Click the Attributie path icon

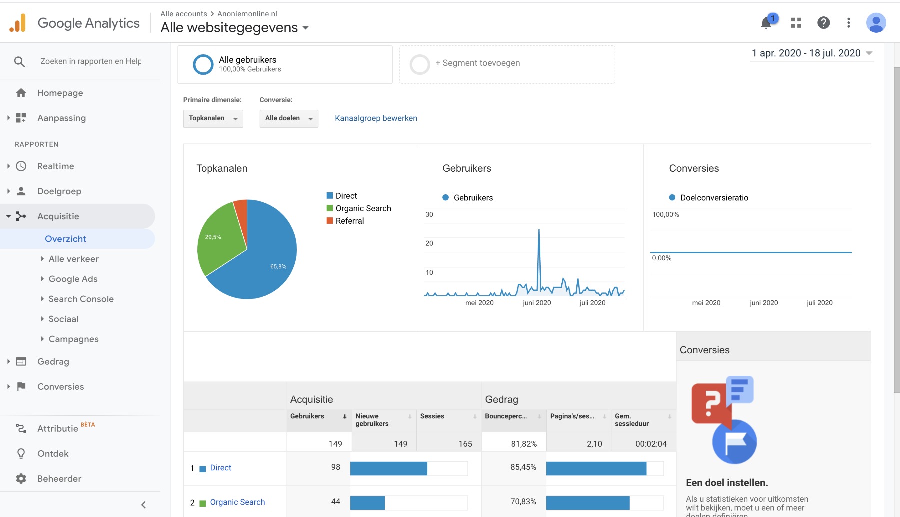pyautogui.click(x=21, y=428)
